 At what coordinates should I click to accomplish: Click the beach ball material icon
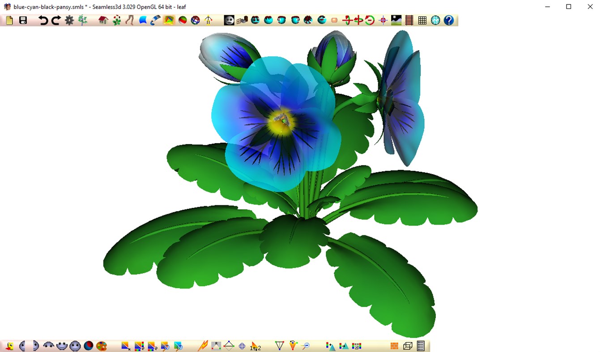point(183,20)
